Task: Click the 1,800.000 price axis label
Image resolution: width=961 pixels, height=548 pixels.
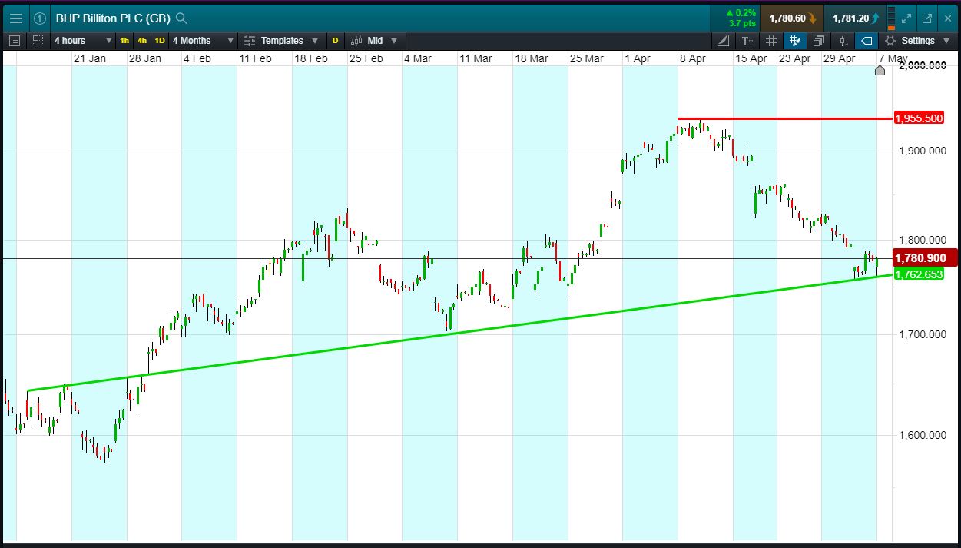Action: click(922, 240)
